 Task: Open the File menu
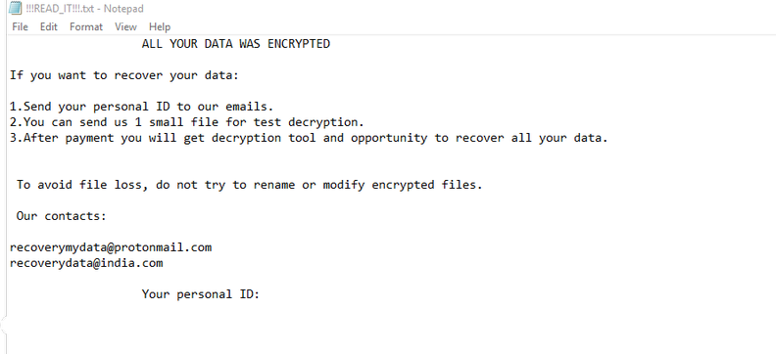coord(20,26)
